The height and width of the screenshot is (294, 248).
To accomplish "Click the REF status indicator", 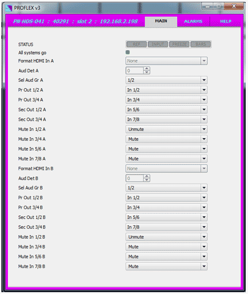I will (136, 44).
